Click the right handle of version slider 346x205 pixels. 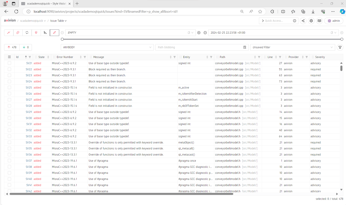click(342, 39)
